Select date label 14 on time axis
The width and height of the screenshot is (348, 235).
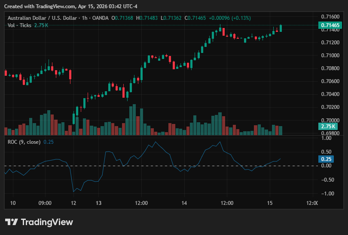coord(184,203)
